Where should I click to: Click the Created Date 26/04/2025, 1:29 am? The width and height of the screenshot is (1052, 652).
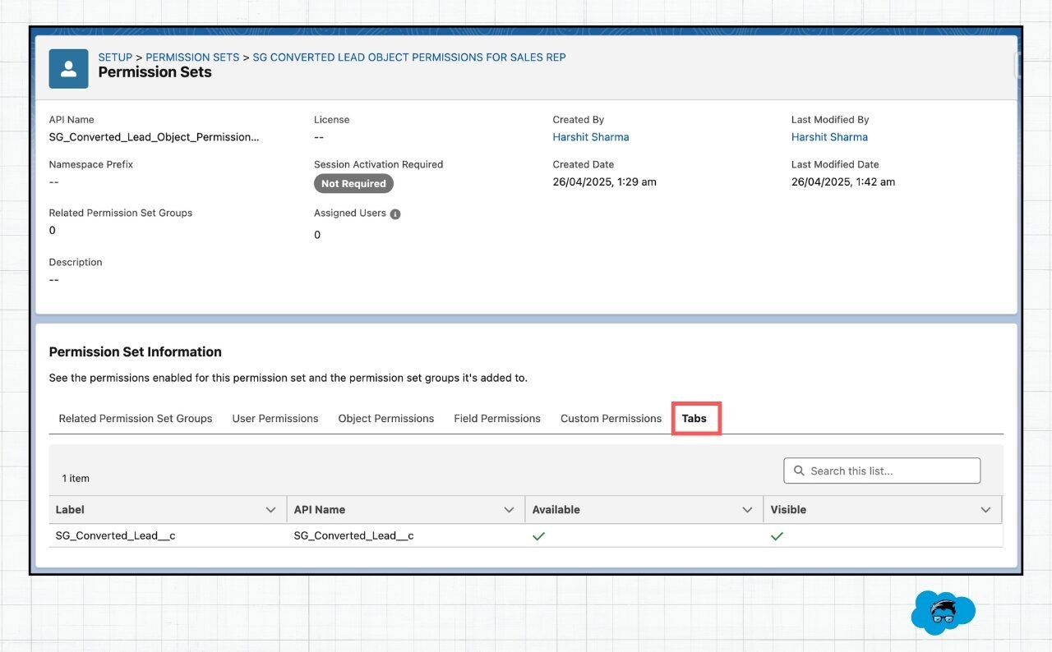pos(604,182)
